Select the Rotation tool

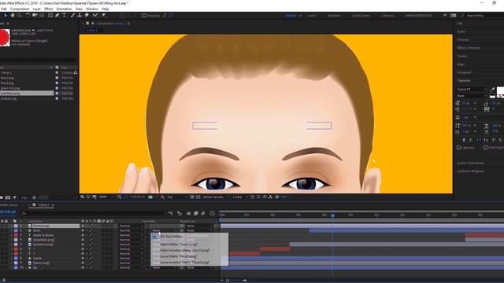click(x=28, y=15)
